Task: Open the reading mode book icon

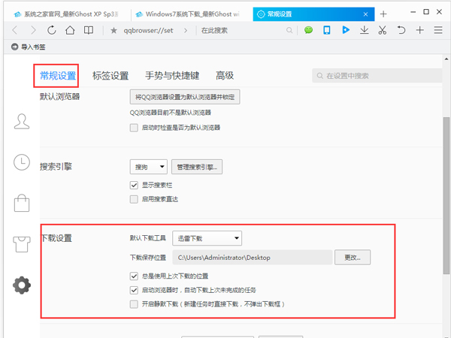Action: click(x=89, y=30)
